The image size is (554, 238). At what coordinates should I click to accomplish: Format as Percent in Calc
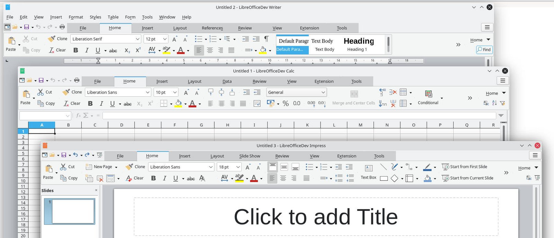(286, 103)
